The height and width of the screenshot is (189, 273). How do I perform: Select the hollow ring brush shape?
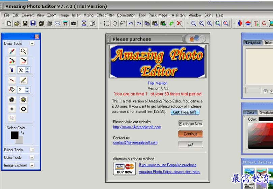pos(23,109)
